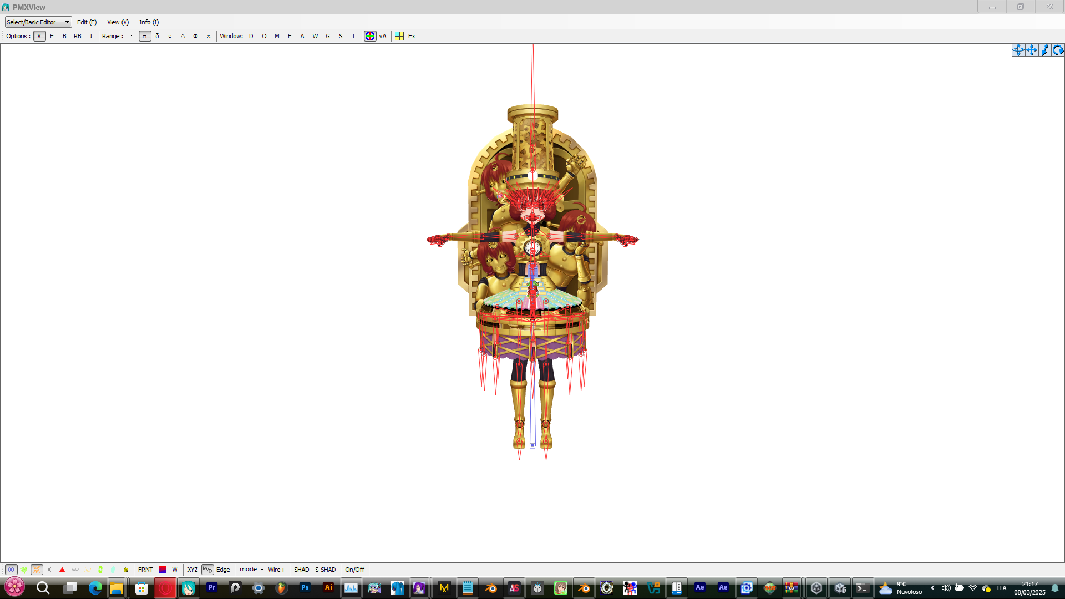Toggle the Wire+ display option
The width and height of the screenshot is (1065, 599).
click(x=276, y=570)
